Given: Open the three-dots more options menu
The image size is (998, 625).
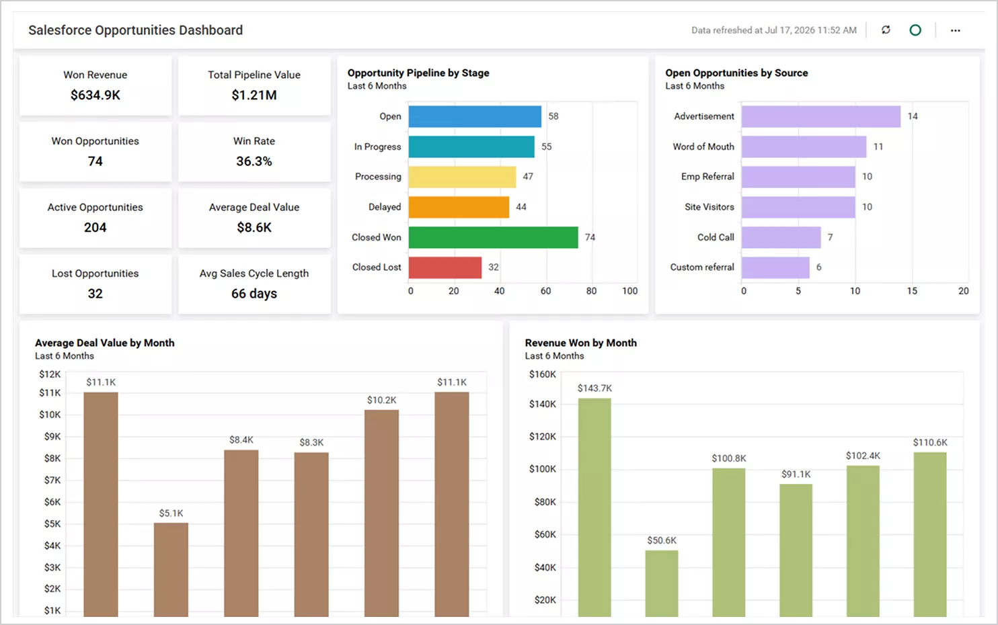Looking at the screenshot, I should click(x=955, y=30).
